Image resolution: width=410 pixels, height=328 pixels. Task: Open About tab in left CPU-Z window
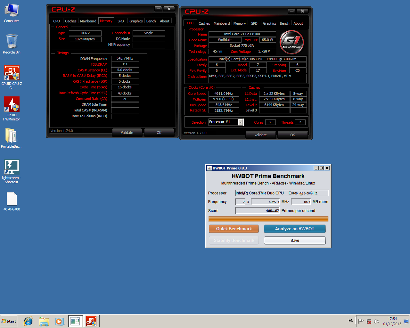pos(165,21)
